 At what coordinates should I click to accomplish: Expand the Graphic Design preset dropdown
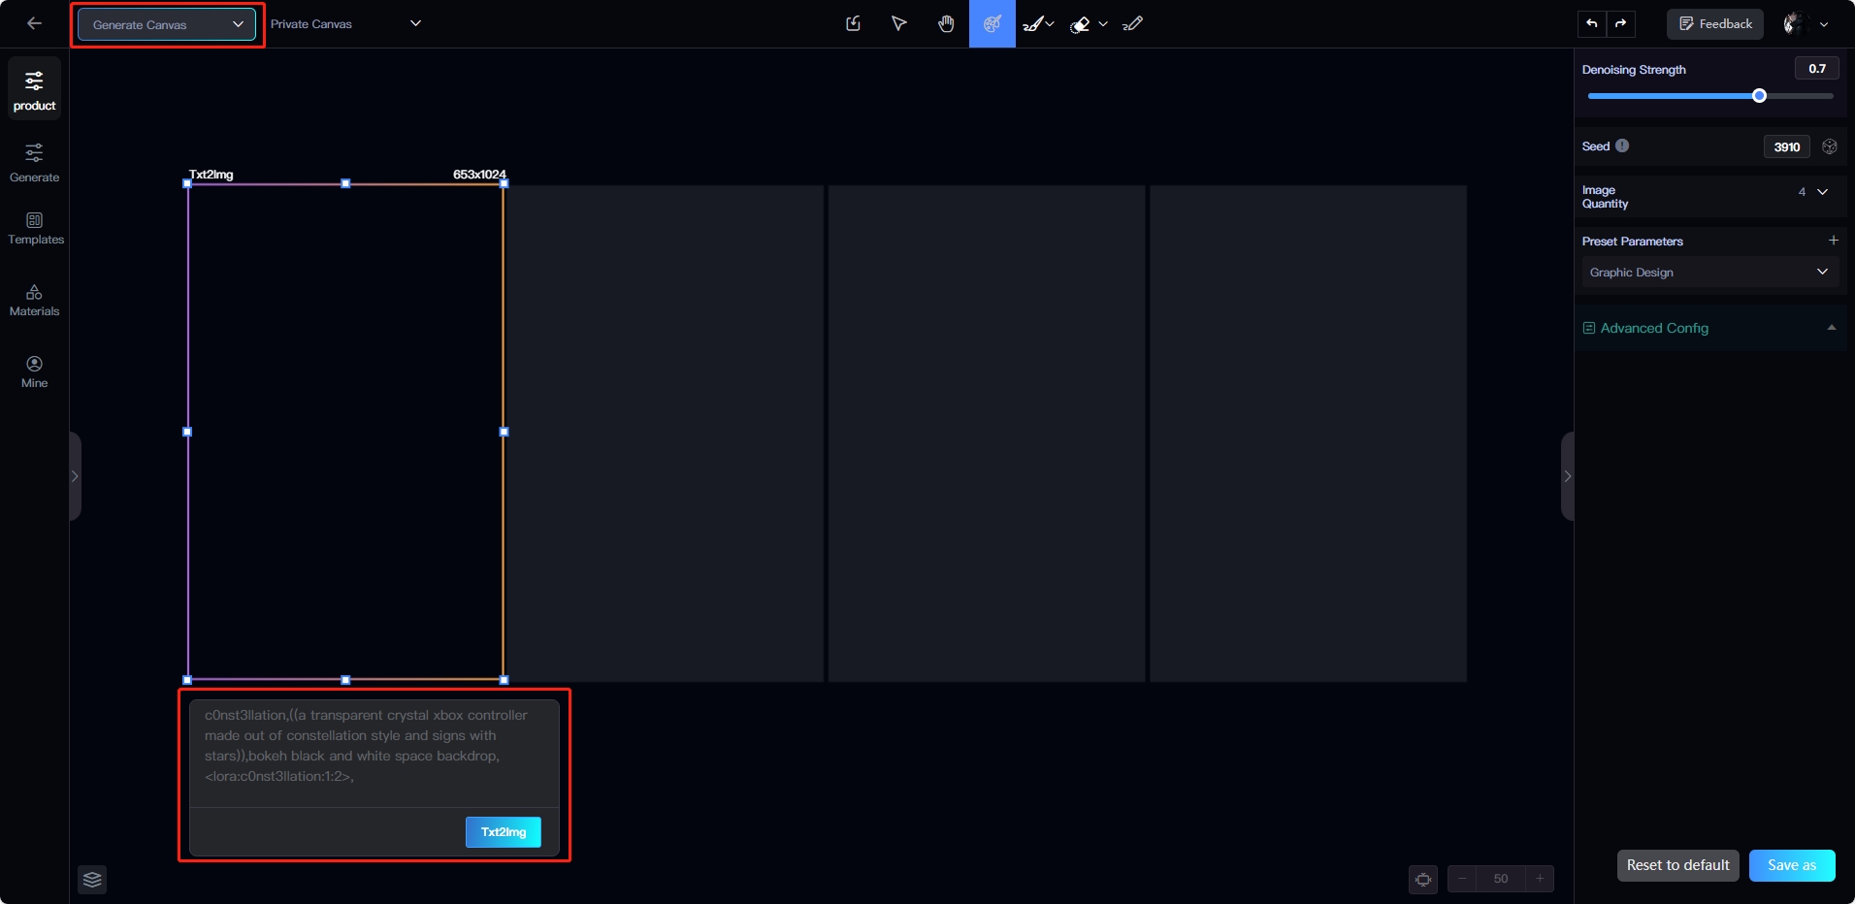click(x=1708, y=273)
